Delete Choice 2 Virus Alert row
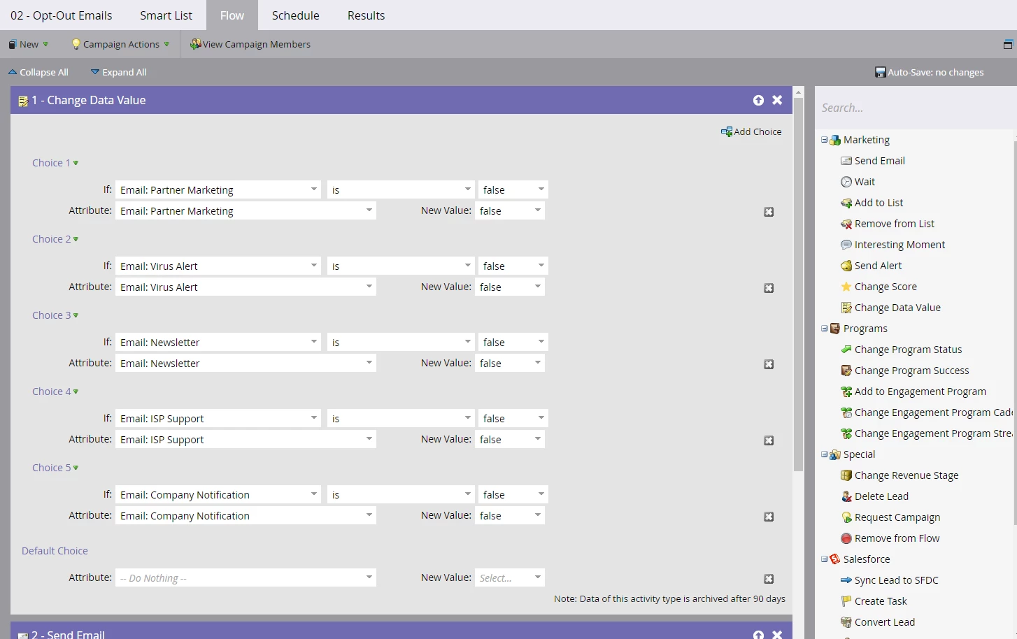This screenshot has height=639, width=1017. click(769, 288)
